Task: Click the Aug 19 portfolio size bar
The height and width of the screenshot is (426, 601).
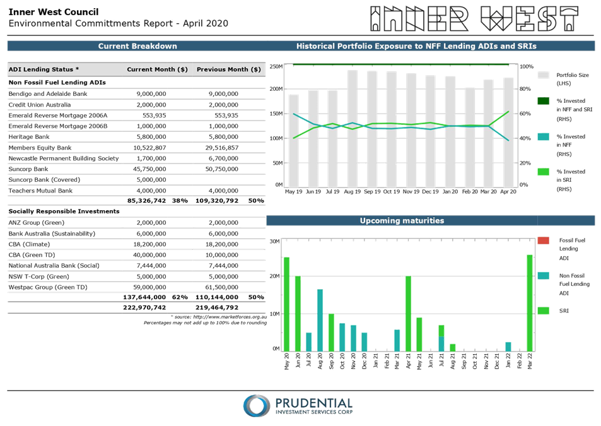Action: (x=353, y=129)
